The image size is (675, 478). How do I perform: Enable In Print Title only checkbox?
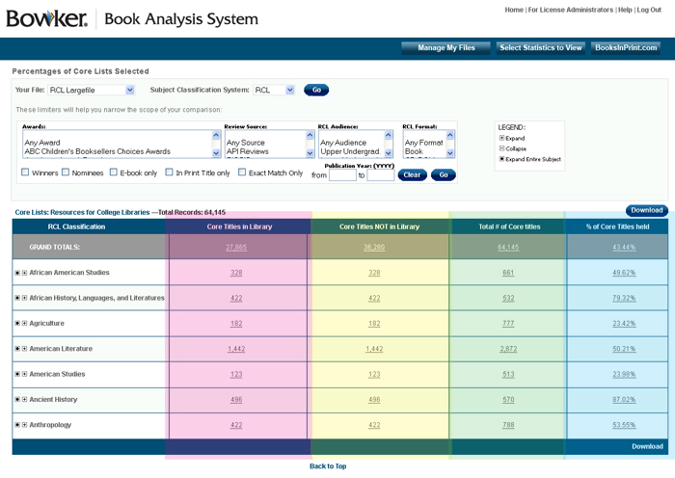point(169,173)
